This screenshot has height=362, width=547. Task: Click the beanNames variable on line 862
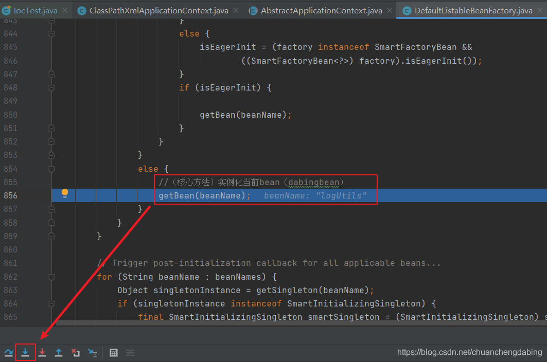[x=238, y=277]
